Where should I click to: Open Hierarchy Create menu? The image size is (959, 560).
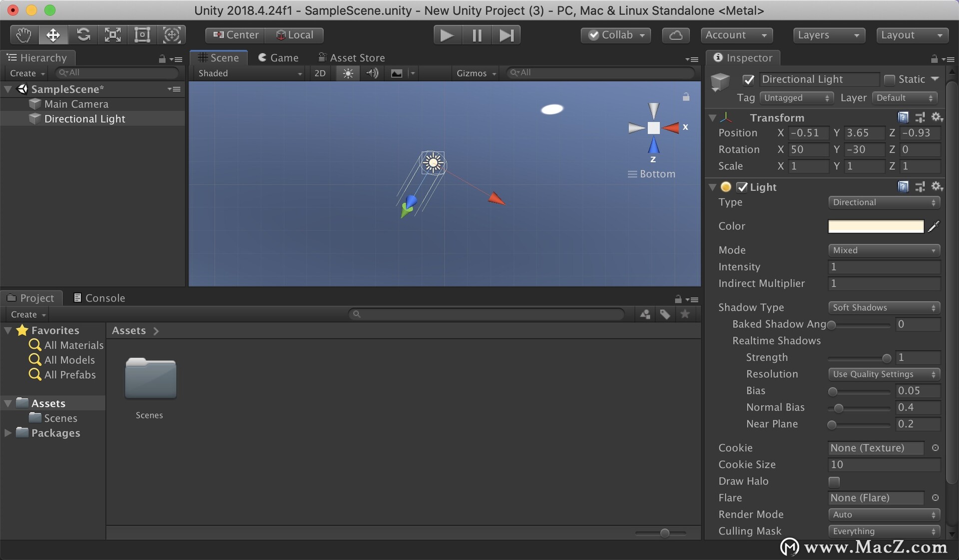(x=27, y=73)
